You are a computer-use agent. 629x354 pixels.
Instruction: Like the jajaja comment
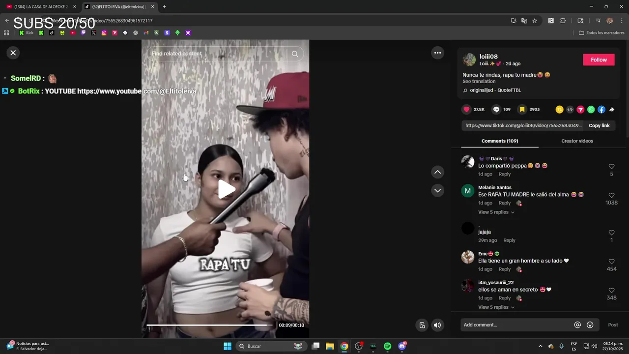tap(611, 233)
